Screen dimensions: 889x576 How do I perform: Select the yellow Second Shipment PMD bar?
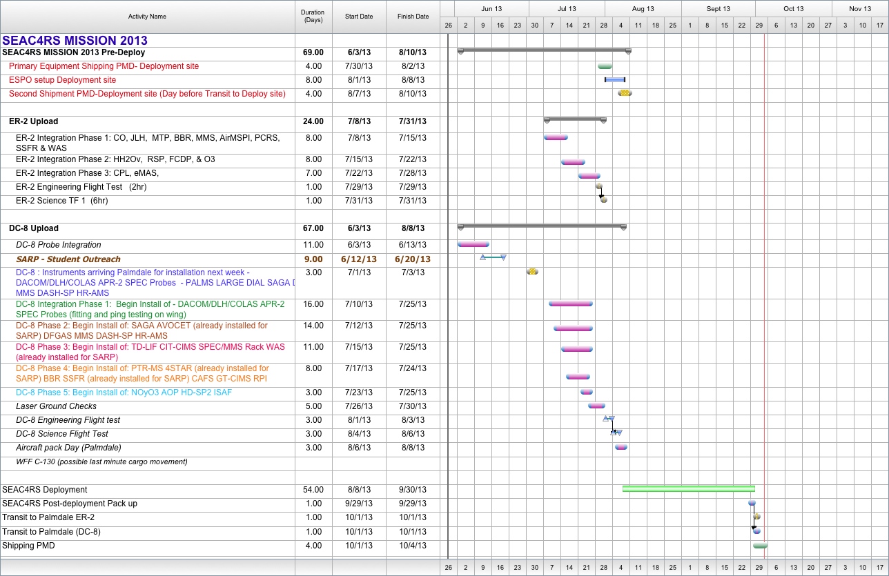click(625, 93)
